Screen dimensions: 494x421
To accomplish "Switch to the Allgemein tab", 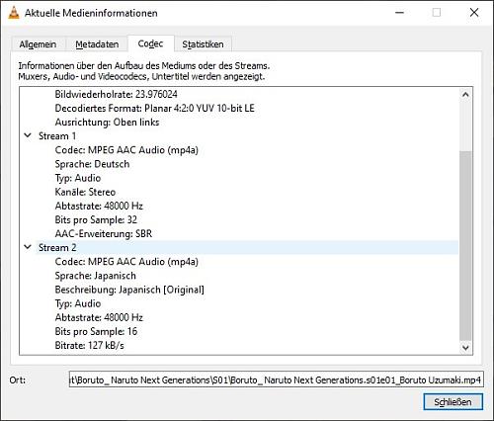I will point(38,44).
